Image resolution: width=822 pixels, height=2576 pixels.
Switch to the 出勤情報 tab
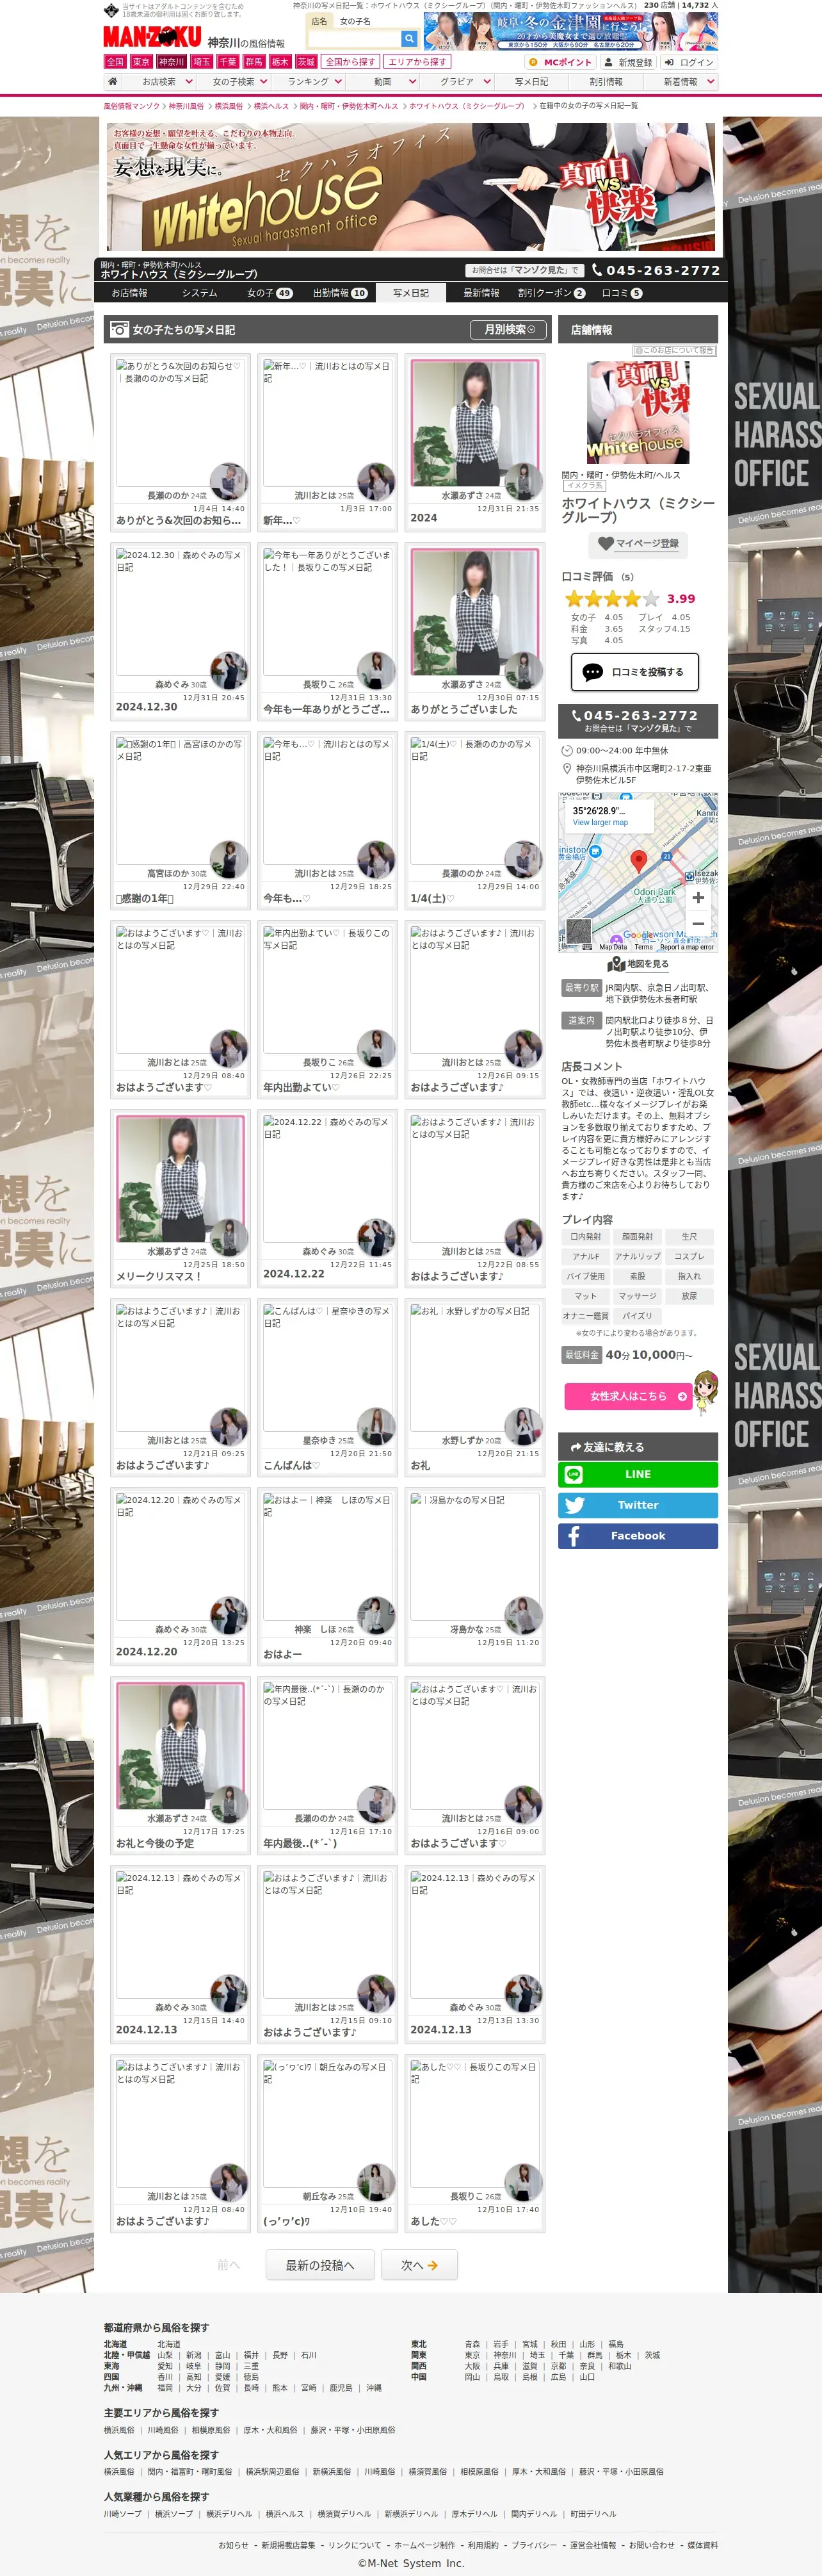click(339, 293)
